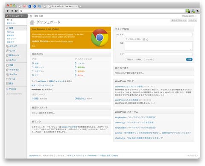Image resolution: width=205 pixels, height=166 pixels.
Task: Go back using the browser back arrow
Action: pyautogui.click(x=8, y=11)
